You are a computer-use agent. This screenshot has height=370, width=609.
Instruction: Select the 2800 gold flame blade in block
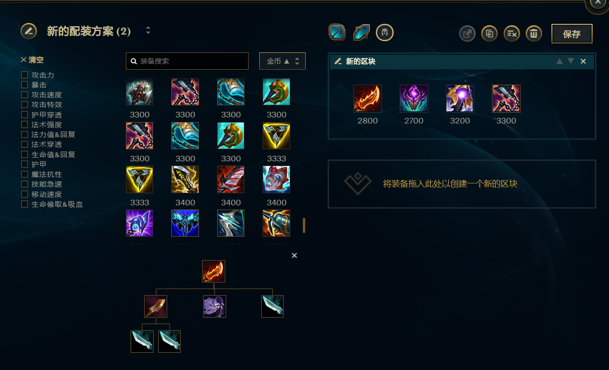point(367,99)
